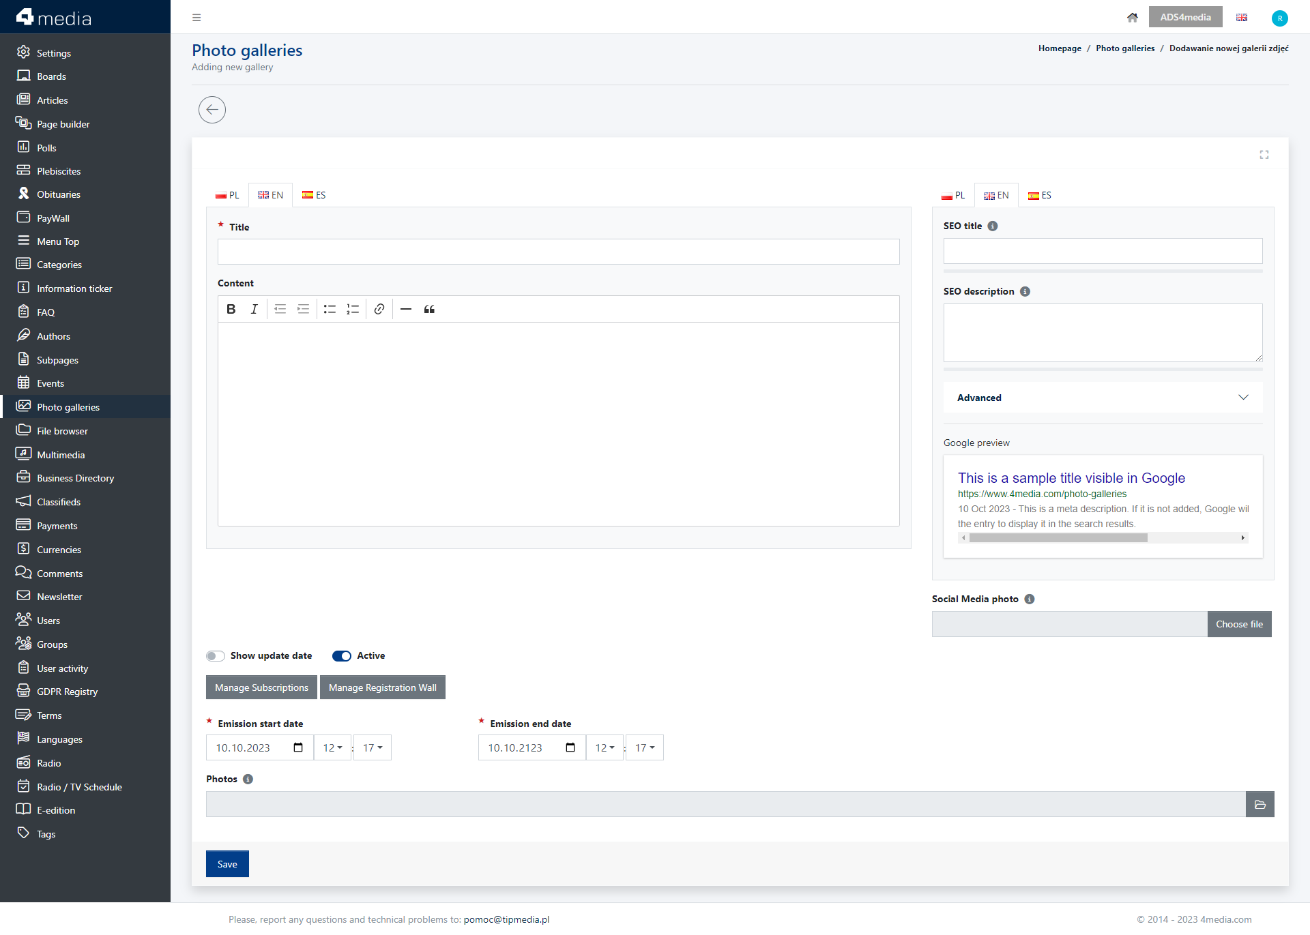This screenshot has width=1310, height=935.
Task: Toggle the Show update date switch
Action: point(216,655)
